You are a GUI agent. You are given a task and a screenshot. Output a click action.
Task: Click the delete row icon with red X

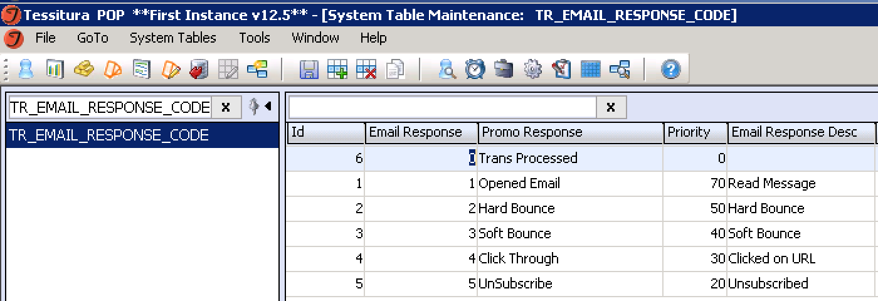(366, 69)
